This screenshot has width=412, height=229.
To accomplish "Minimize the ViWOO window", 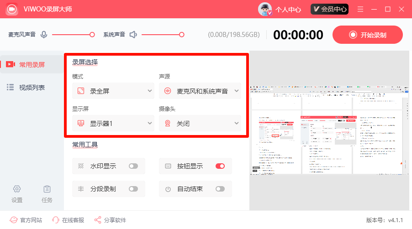I will click(x=374, y=9).
